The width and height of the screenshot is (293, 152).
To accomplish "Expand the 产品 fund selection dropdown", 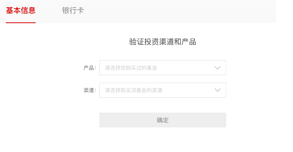I will pyautogui.click(x=163, y=68).
